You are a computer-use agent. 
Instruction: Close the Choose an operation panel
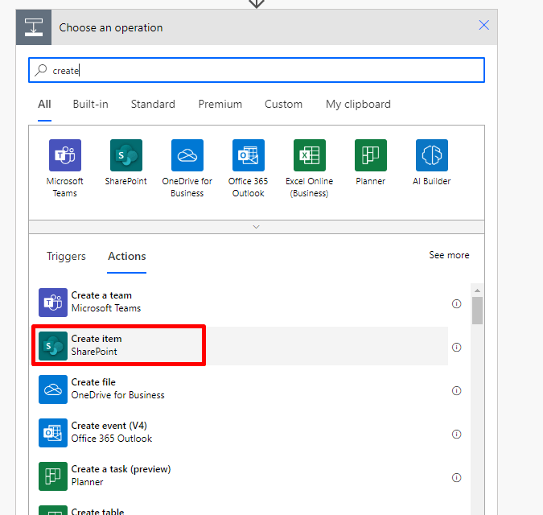[x=483, y=25]
